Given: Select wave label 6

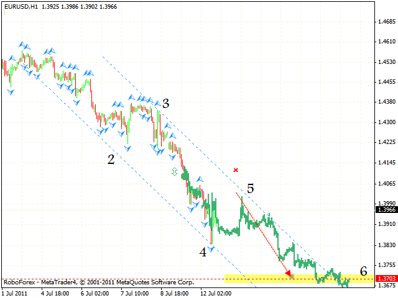Looking at the screenshot, I should [x=363, y=271].
